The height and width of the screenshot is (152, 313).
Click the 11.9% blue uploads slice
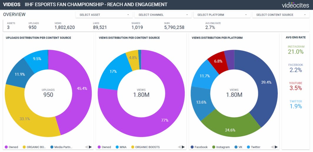19,75
